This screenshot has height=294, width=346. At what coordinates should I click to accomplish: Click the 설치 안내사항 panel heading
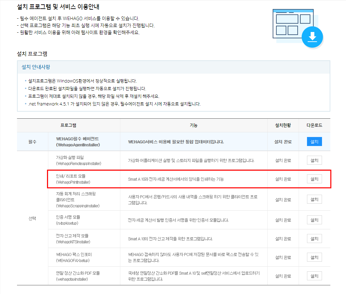point(36,67)
